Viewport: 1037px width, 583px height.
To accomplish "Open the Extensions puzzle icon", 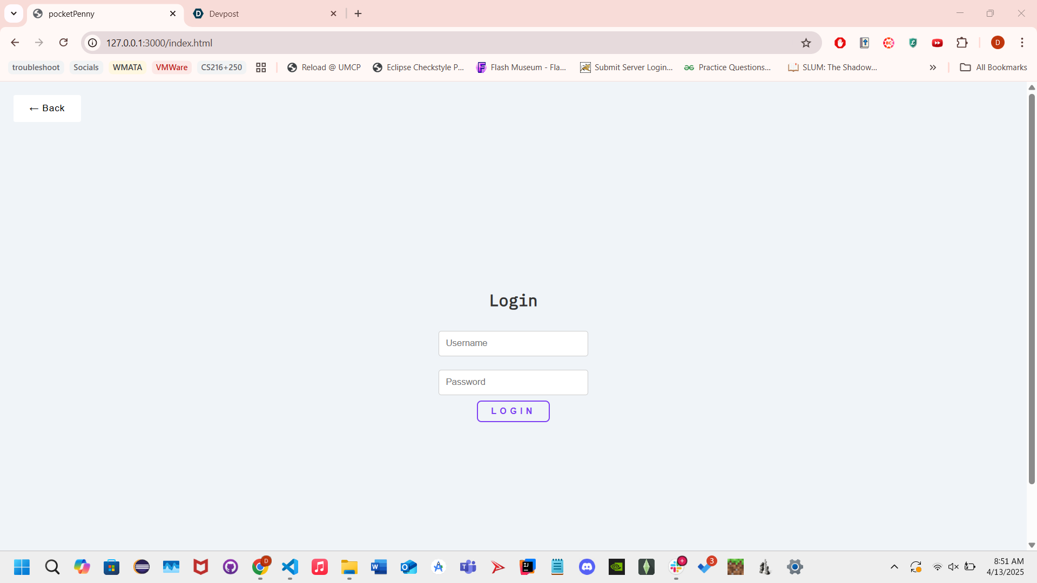I will 962,43.
